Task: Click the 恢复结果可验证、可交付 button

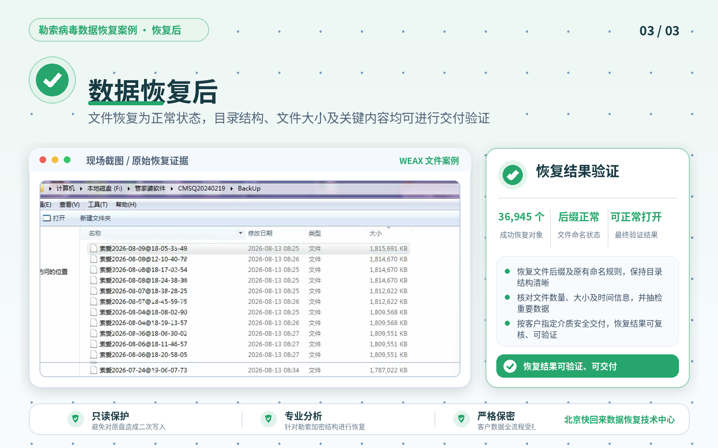Action: (587, 366)
